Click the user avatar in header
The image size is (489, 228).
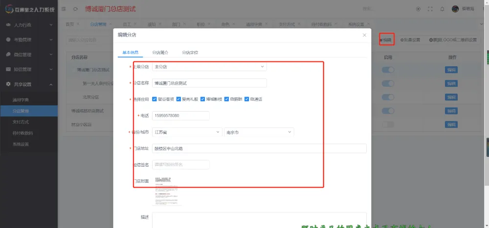tap(455, 9)
